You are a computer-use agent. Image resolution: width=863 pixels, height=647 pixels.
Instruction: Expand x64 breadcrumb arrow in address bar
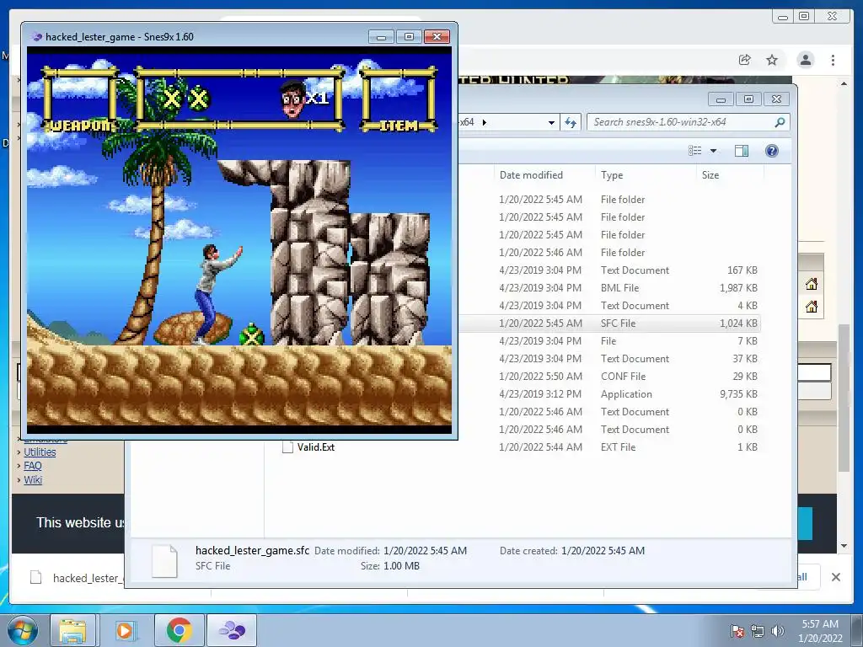[x=485, y=122]
